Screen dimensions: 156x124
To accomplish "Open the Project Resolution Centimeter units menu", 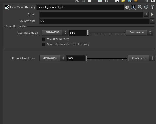I will point(142,58).
